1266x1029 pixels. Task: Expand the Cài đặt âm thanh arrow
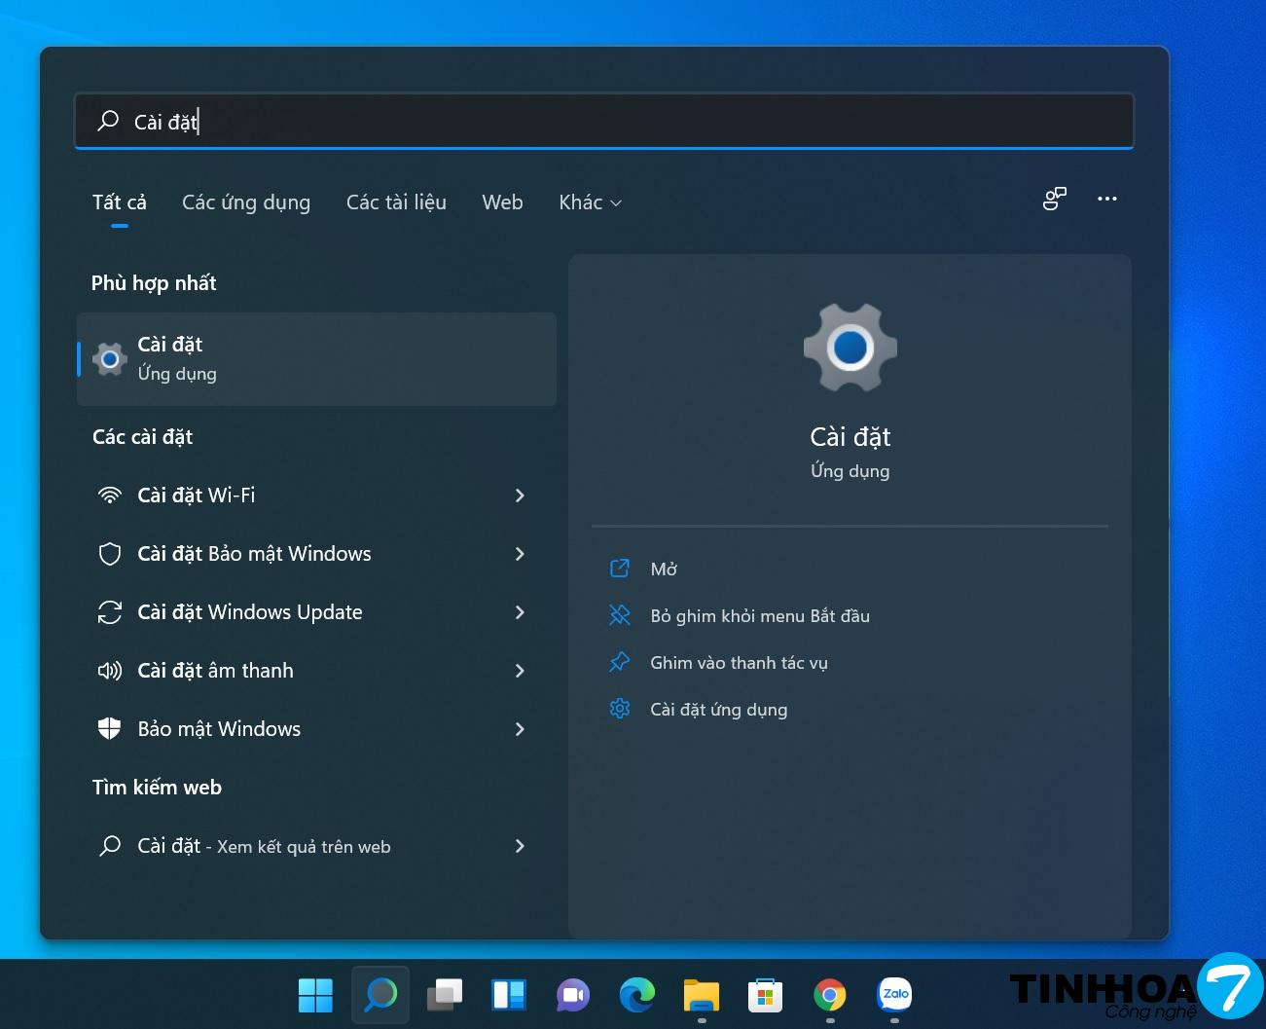[520, 671]
